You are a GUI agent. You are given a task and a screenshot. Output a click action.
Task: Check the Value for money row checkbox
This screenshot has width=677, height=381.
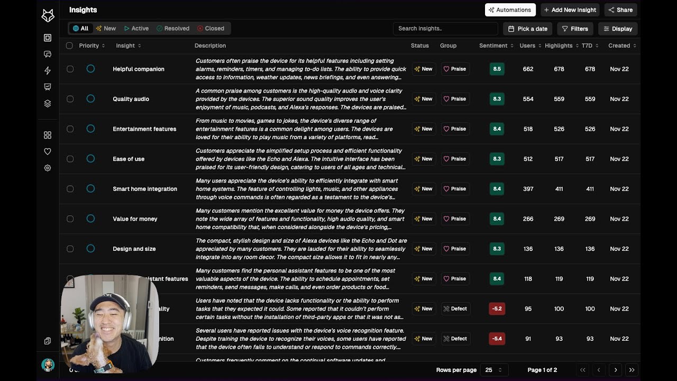(x=70, y=219)
